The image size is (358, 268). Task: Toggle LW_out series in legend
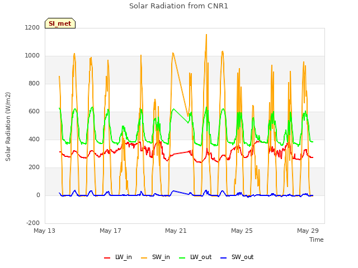(x=195, y=257)
